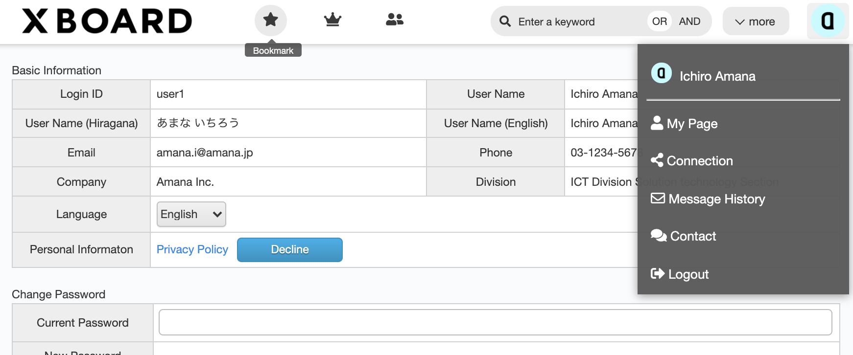
Task: Select Contact from the user menu
Action: [x=684, y=236]
